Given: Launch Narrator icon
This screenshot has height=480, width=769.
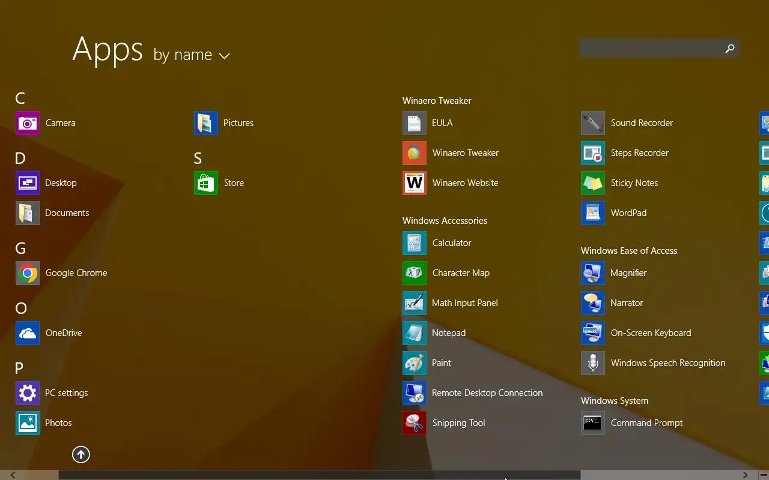Looking at the screenshot, I should (x=593, y=303).
